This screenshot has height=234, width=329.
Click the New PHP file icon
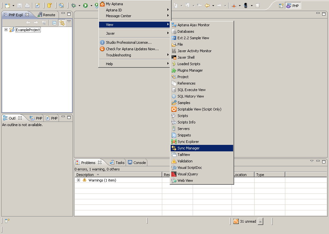click(38, 6)
